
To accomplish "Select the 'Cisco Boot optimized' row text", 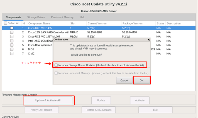I will pyautogui.click(x=40, y=45).
